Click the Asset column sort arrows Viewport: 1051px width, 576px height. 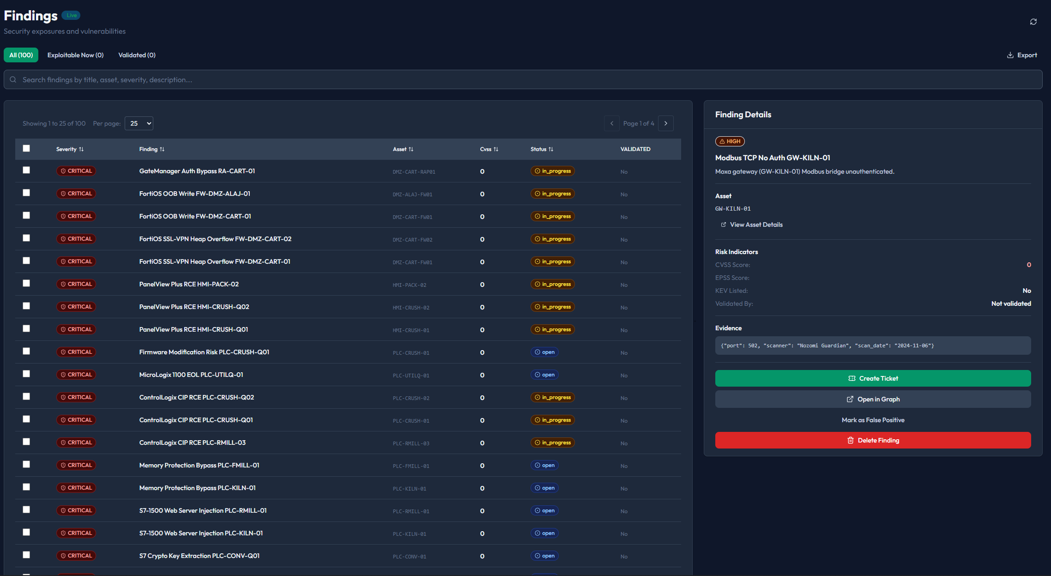(411, 149)
